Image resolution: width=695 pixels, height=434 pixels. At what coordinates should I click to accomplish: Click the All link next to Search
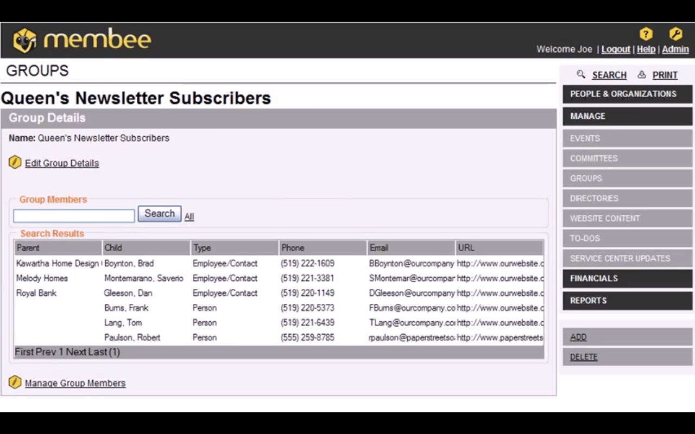[189, 216]
